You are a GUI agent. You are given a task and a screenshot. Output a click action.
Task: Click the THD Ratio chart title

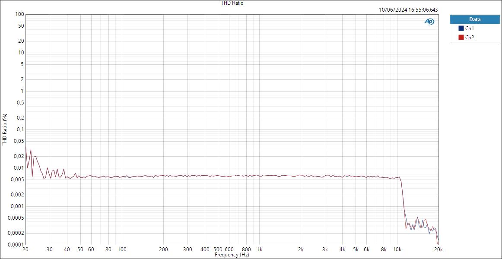tap(232, 3)
